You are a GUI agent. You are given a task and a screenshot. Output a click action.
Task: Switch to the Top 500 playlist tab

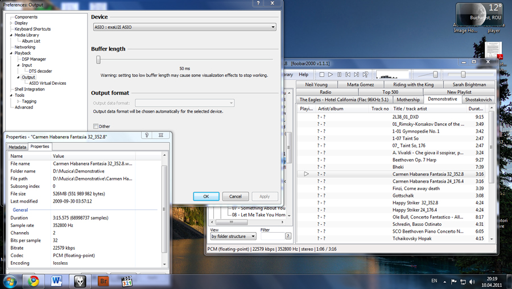(x=390, y=92)
